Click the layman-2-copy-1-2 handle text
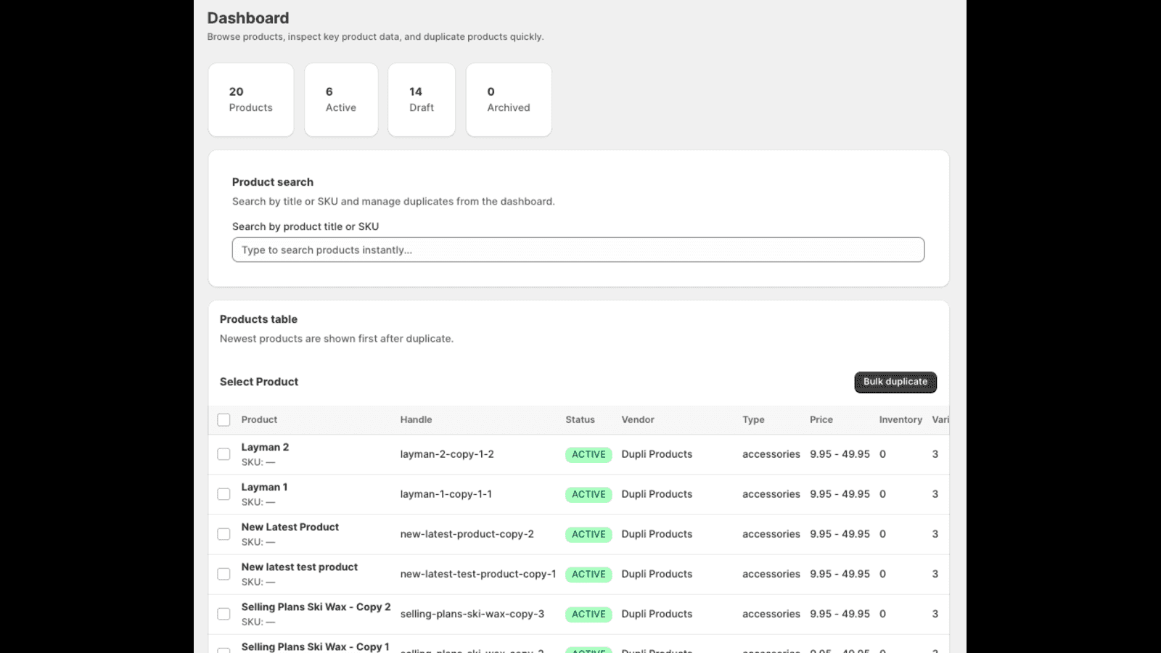This screenshot has height=653, width=1161. [447, 454]
